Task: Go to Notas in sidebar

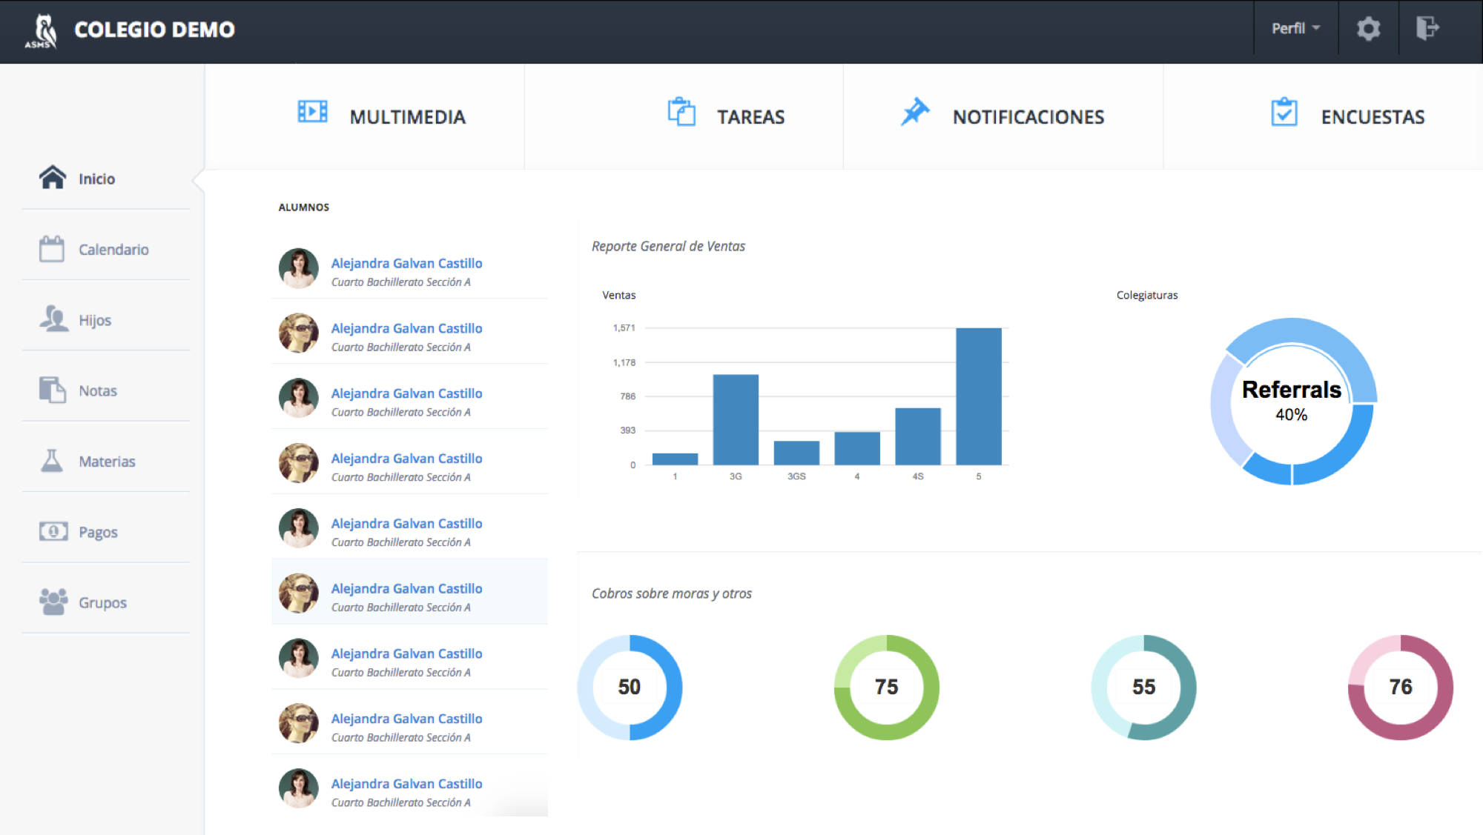Action: coord(97,390)
